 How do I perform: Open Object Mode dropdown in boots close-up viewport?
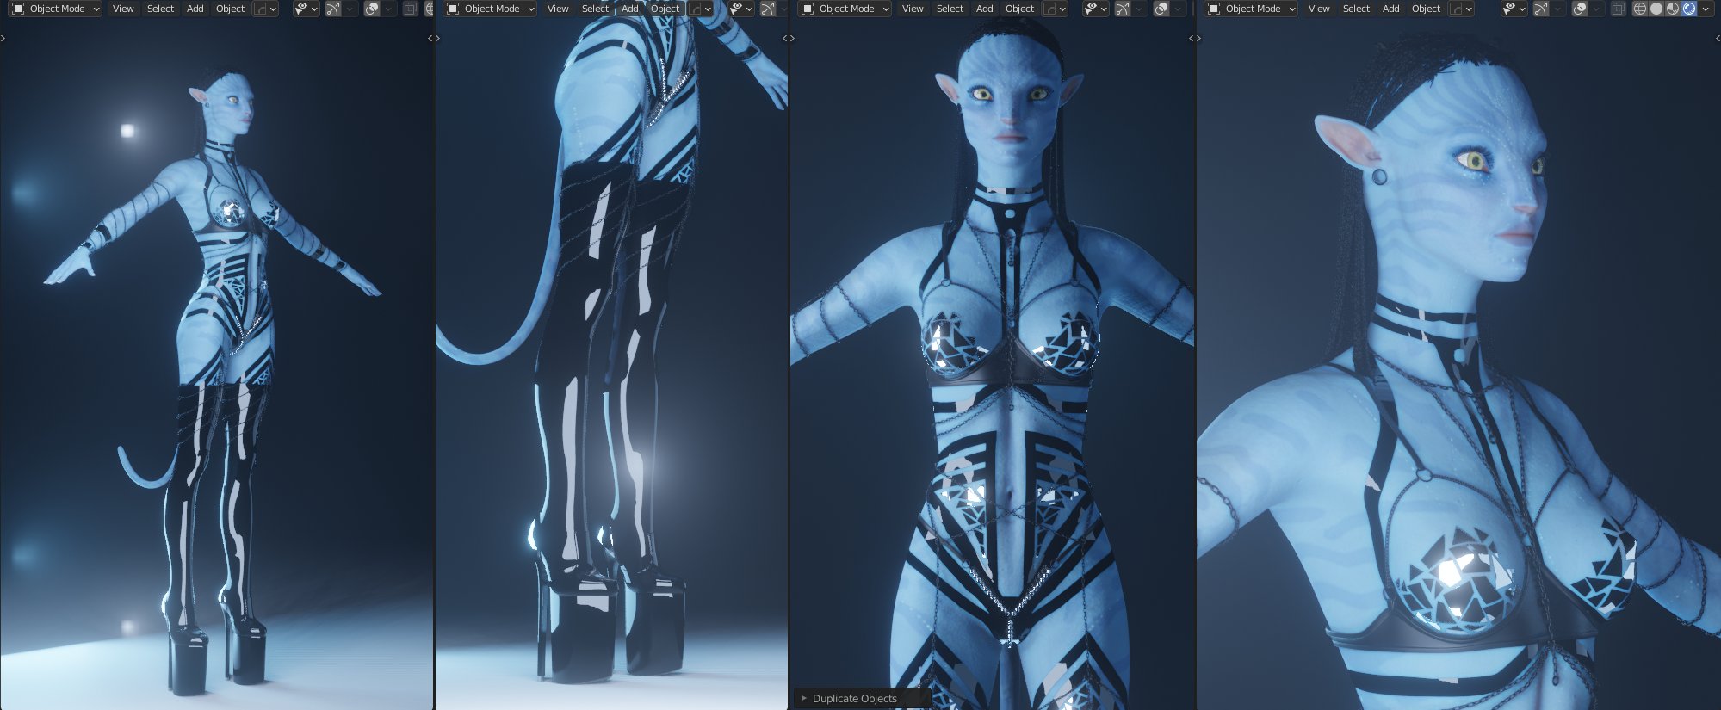[491, 9]
